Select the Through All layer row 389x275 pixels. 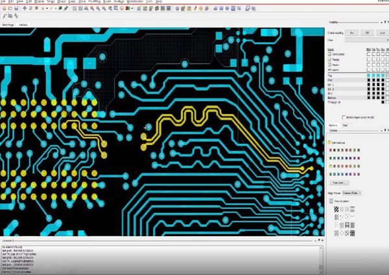346,102
